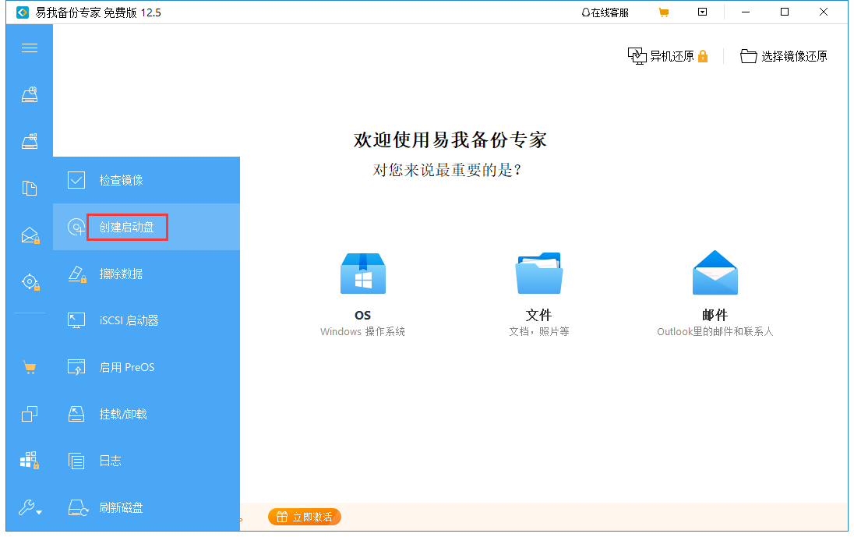This screenshot has width=854, height=537.
Task: Open the hamburger menu in sidebar
Action: (30, 48)
